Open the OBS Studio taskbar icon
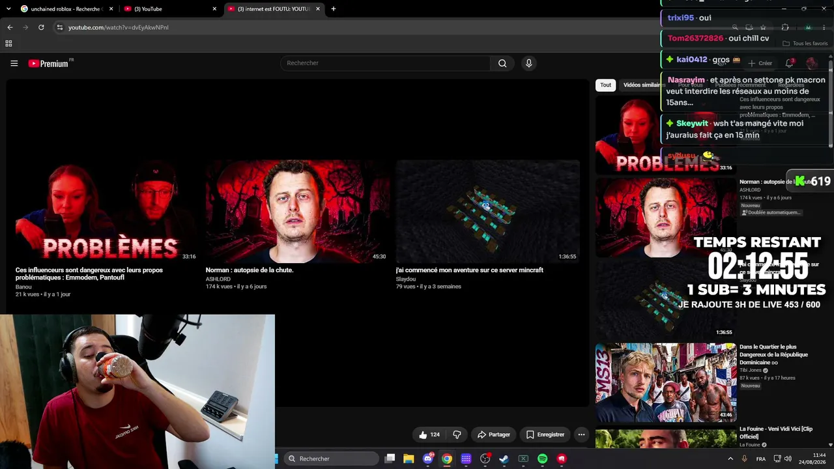The image size is (834, 469). [485, 459]
